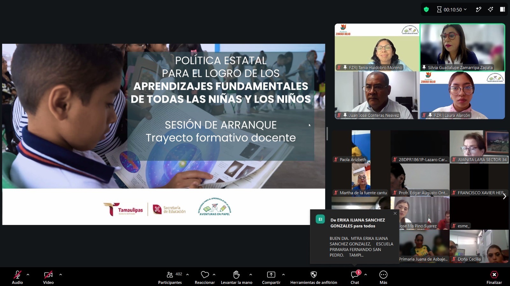The width and height of the screenshot is (510, 286).
Task: Start screen sharing with Compartir
Action: tap(271, 277)
